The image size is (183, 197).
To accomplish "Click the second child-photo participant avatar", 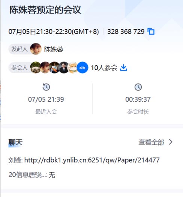I will [x=45, y=68].
